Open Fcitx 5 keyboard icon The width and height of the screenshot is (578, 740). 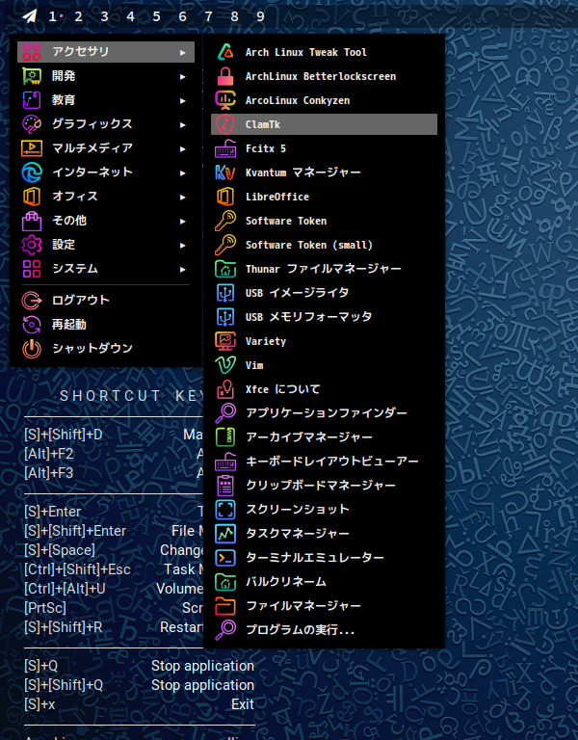[225, 148]
